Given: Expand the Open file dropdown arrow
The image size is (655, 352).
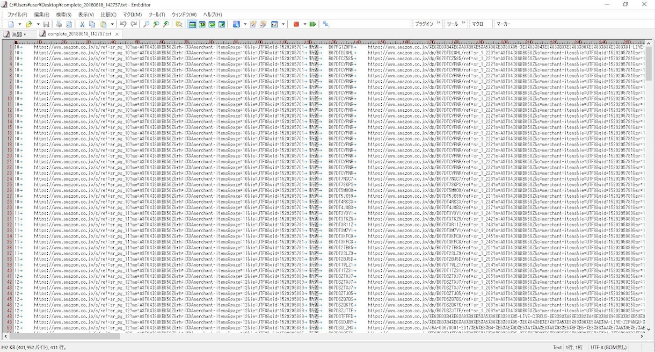Looking at the screenshot, I should (38, 24).
